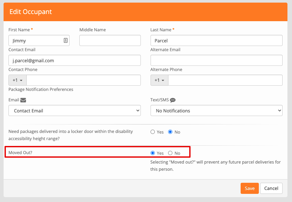This screenshot has height=202, width=292.
Task: Click the Cancel button
Action: tap(271, 188)
